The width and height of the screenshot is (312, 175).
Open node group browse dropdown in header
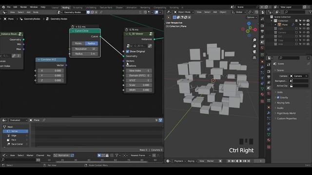coord(59,12)
